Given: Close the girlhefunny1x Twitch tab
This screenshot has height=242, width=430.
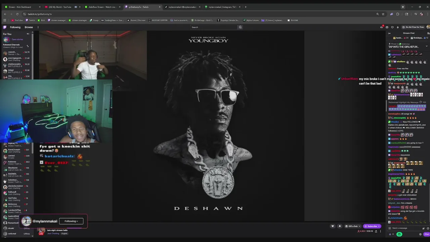Looking at the screenshot, I should click(x=160, y=7).
